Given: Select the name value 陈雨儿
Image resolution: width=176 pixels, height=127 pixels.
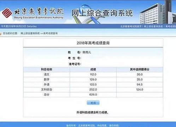Looking at the screenshot, I should tap(87, 52).
